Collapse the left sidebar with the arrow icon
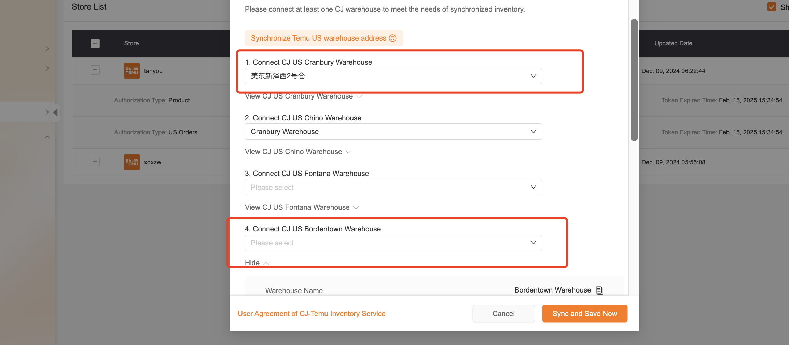Image resolution: width=789 pixels, height=345 pixels. coord(56,112)
